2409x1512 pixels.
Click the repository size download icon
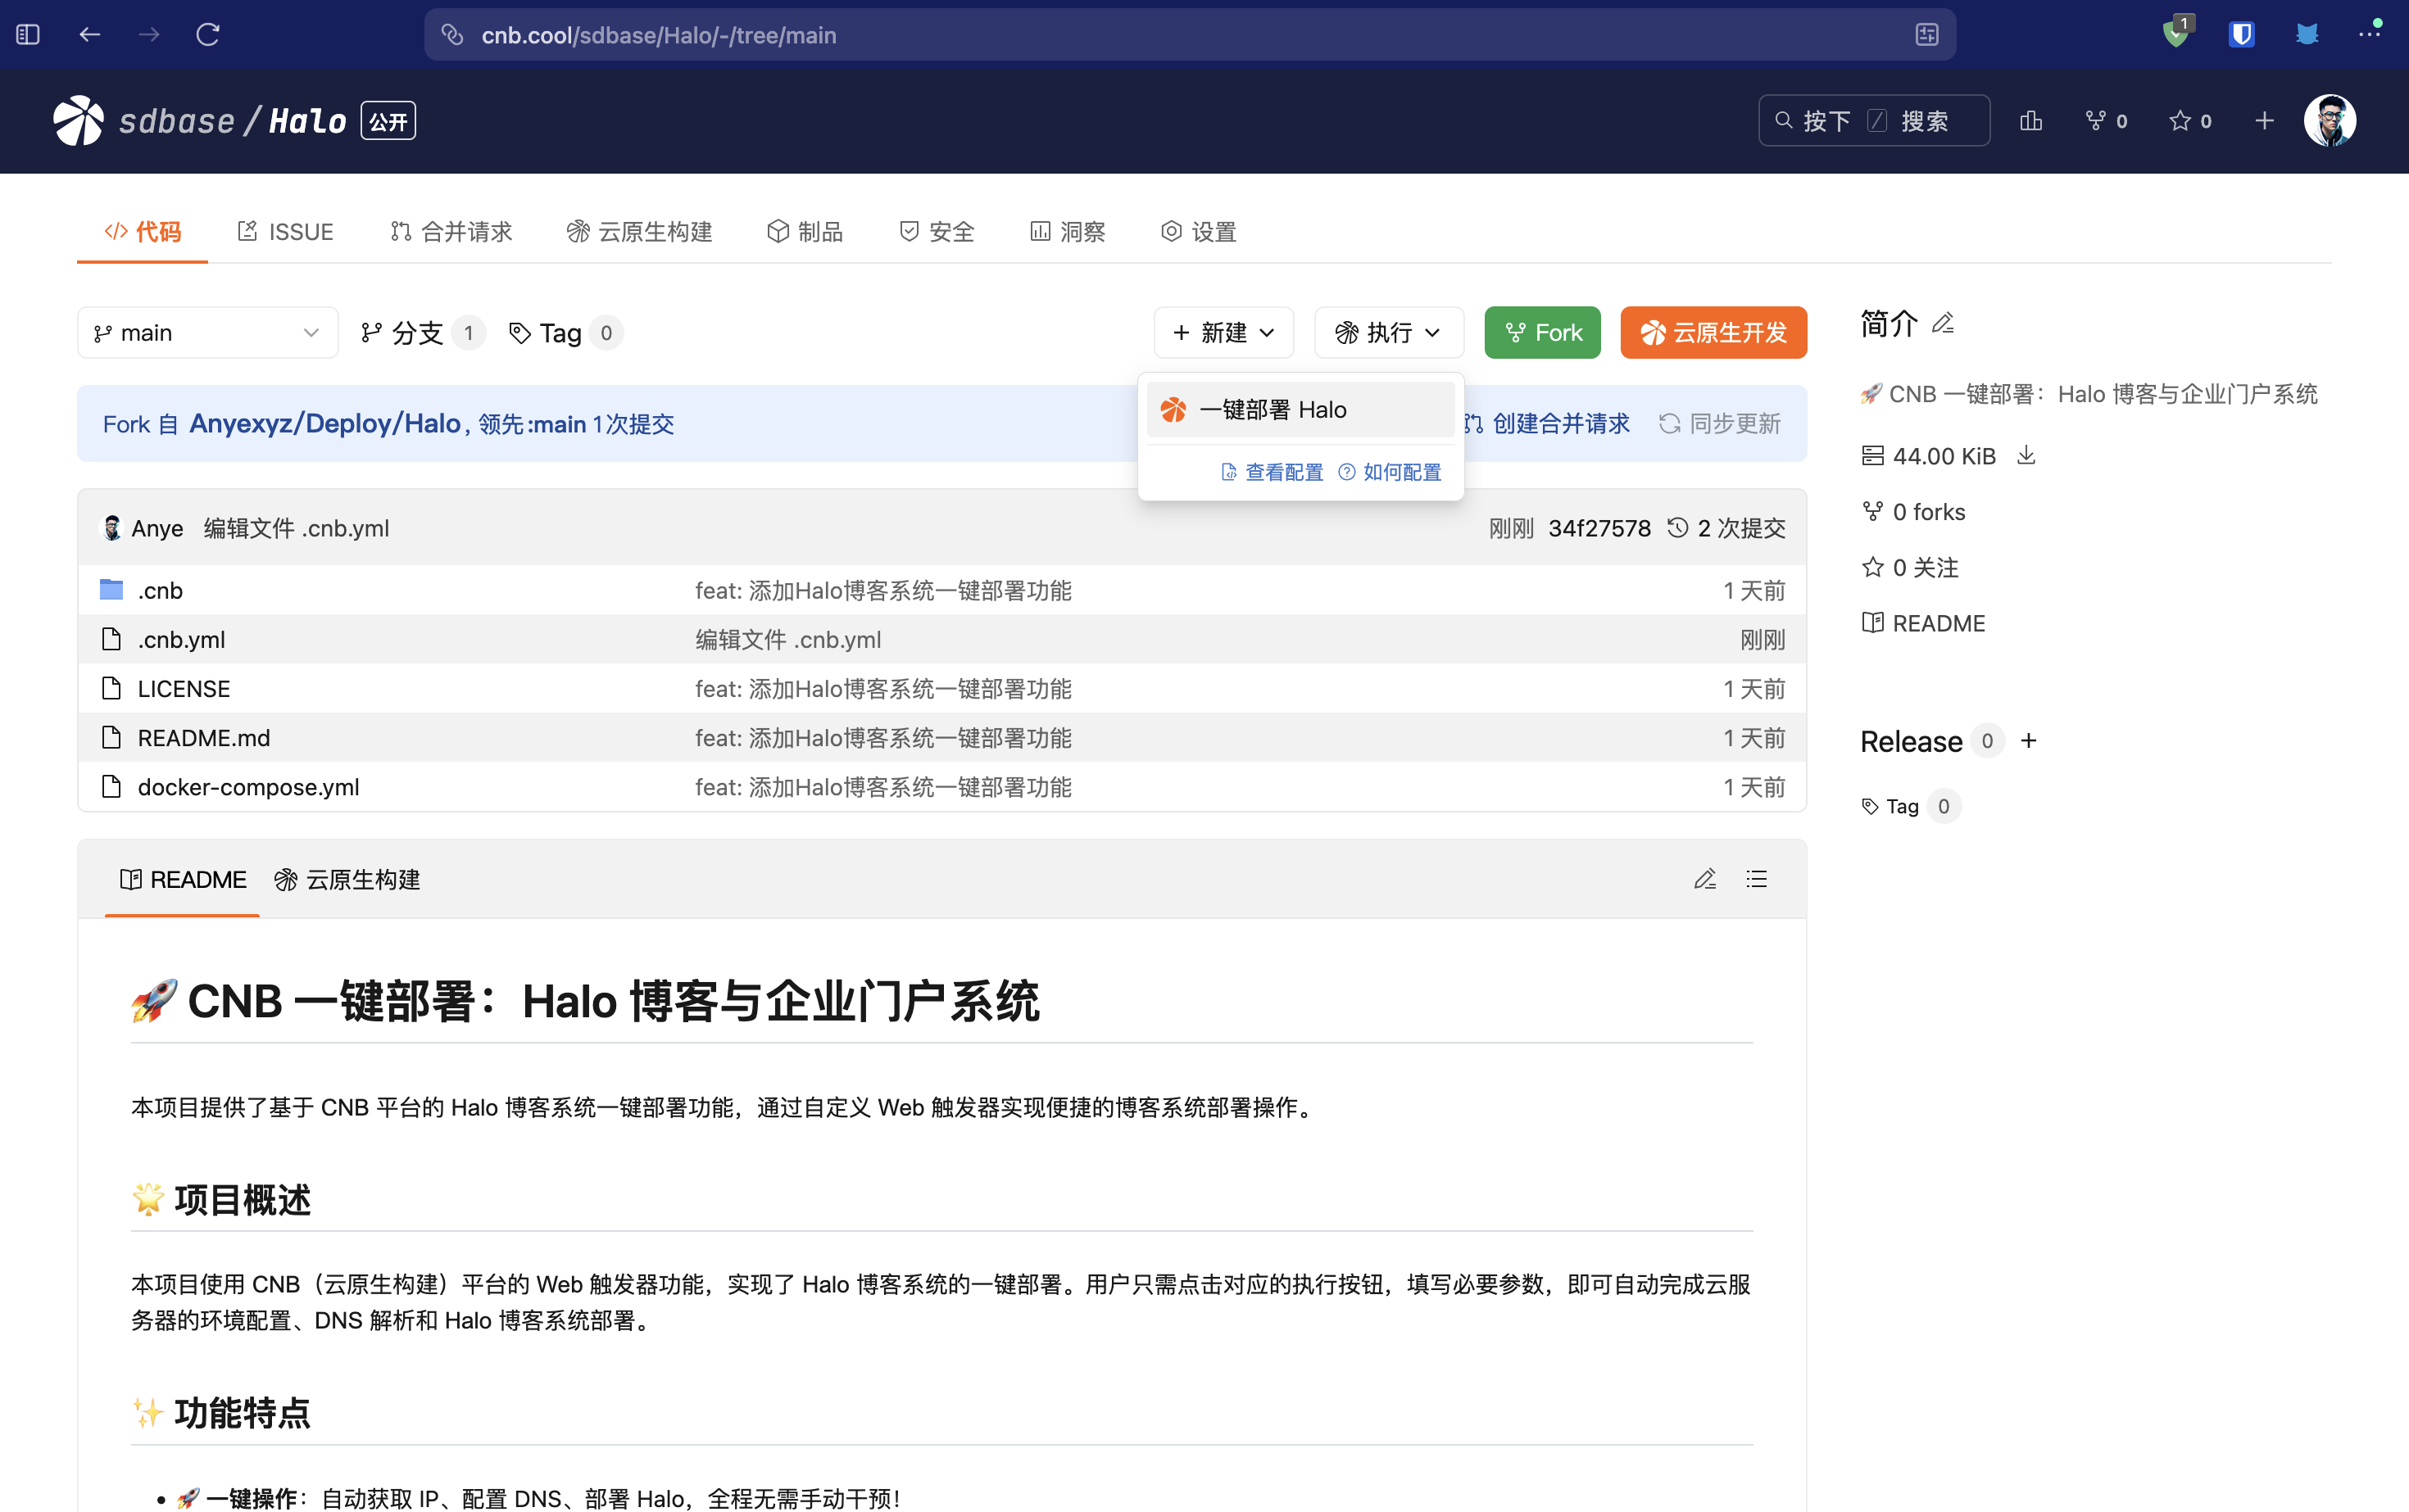[2026, 456]
